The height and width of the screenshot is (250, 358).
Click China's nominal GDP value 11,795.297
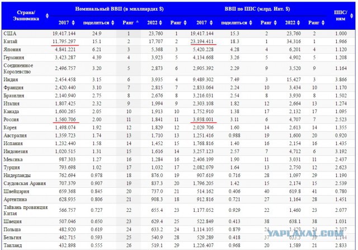[64, 41]
